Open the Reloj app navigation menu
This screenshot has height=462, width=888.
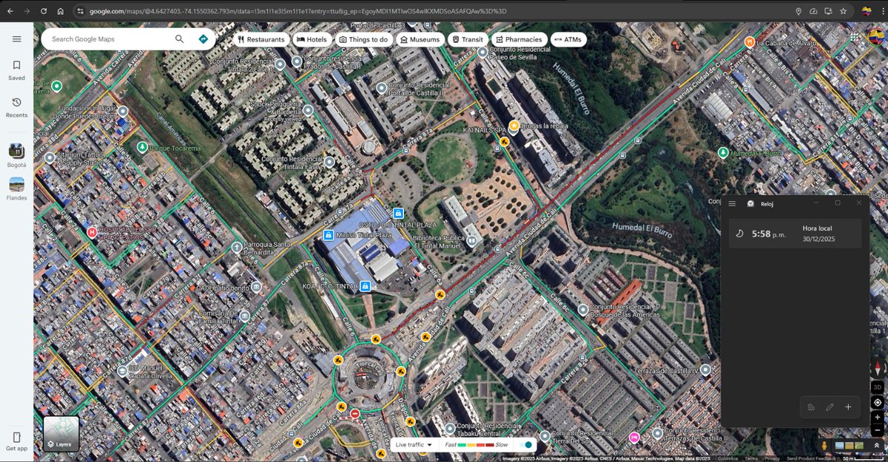[x=732, y=203]
